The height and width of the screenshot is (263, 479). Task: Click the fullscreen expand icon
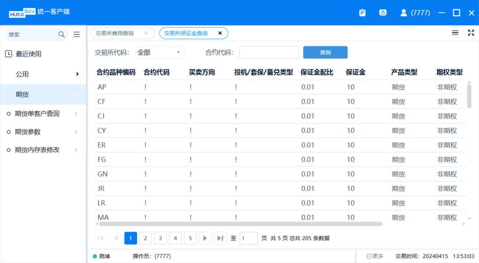point(471,33)
